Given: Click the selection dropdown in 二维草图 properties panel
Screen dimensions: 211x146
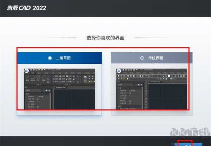Looking at the screenshot, I should pos(33,90).
